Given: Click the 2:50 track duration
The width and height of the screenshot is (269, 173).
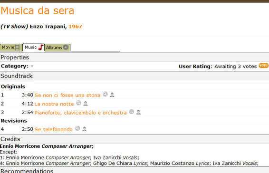Looking at the screenshot, I should coord(27,129).
